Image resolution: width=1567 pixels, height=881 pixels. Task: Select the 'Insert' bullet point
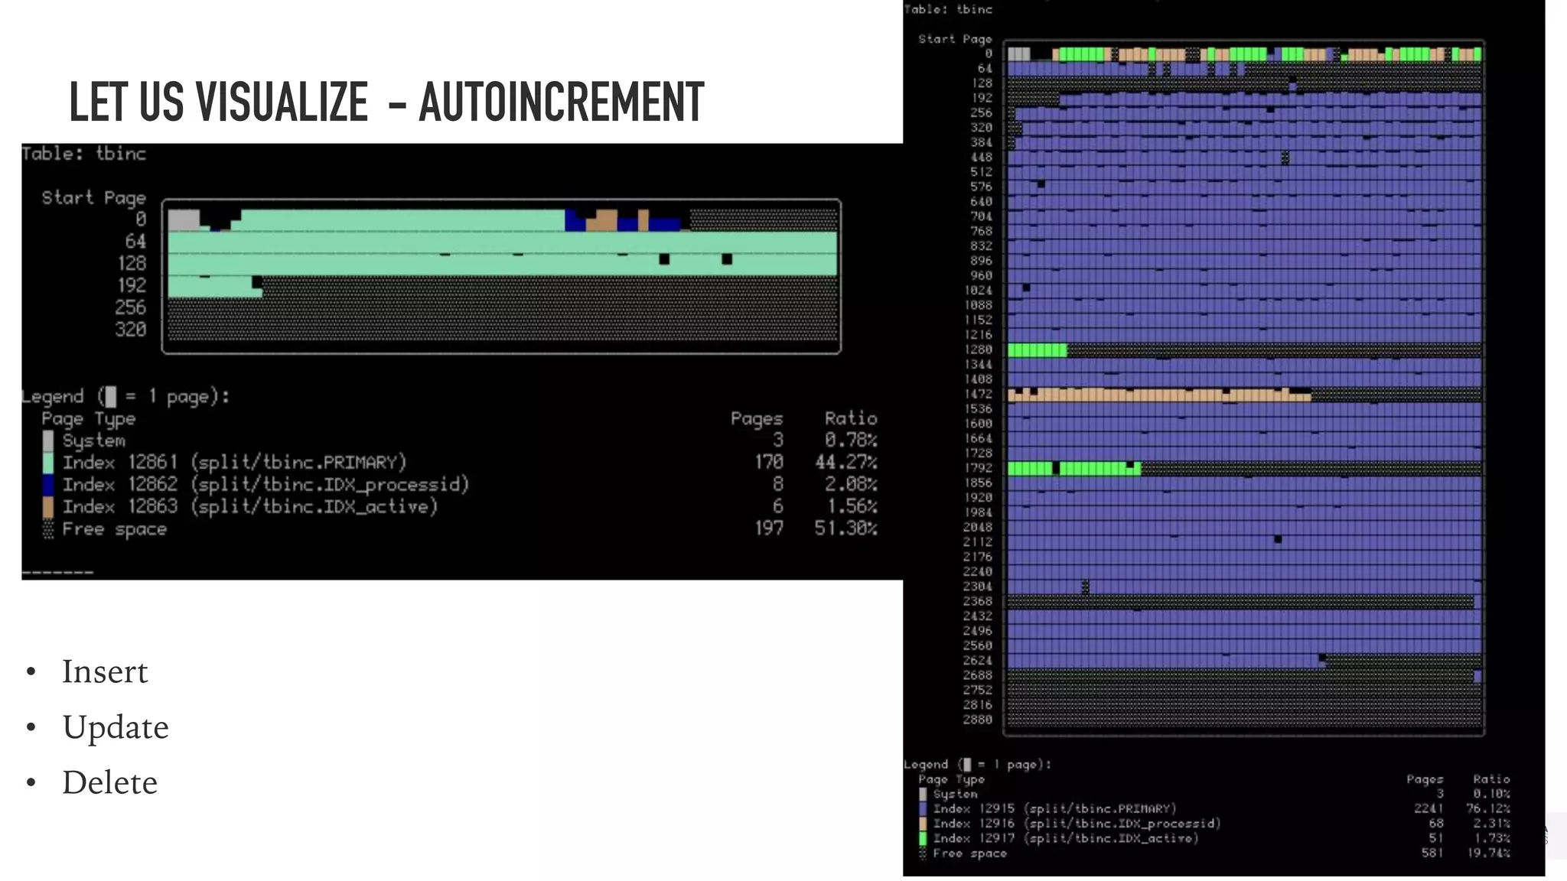coord(105,671)
